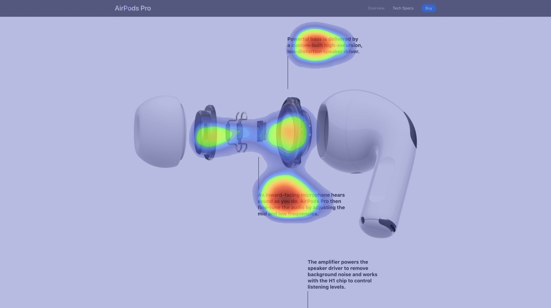Open the Overview nav link
The width and height of the screenshot is (551, 308).
pyautogui.click(x=376, y=8)
